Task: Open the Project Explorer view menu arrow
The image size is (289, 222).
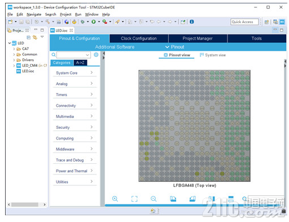Action: tap(42, 37)
